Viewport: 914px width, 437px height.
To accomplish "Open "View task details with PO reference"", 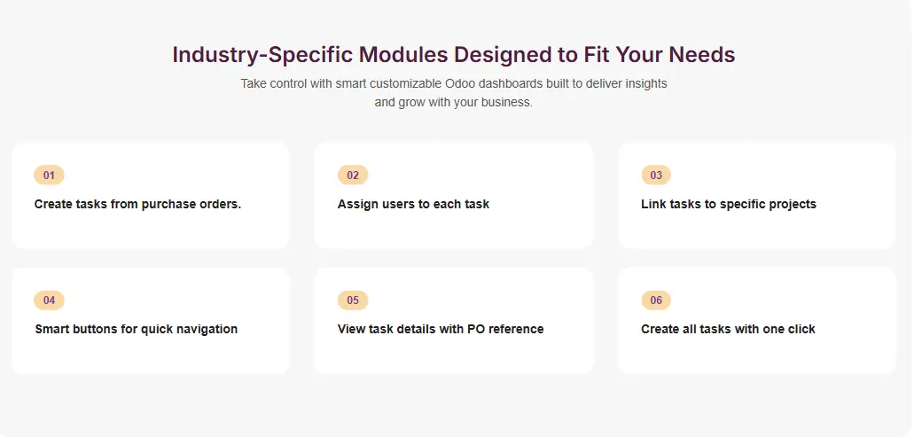I will (441, 329).
